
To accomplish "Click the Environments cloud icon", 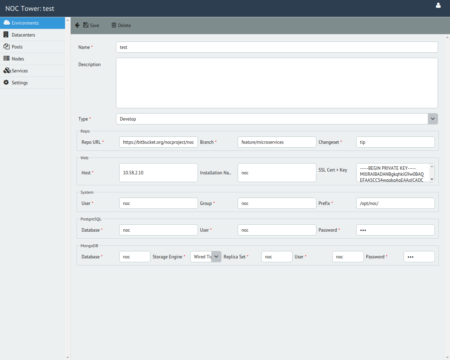I will coord(7,22).
